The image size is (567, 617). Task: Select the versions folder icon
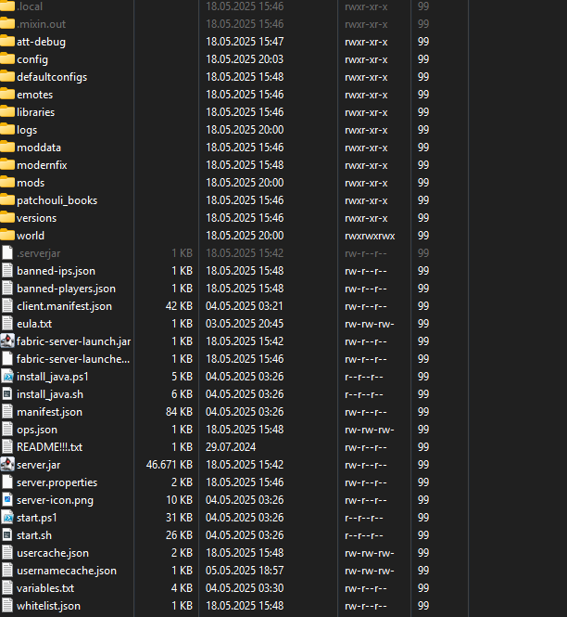coord(7,218)
